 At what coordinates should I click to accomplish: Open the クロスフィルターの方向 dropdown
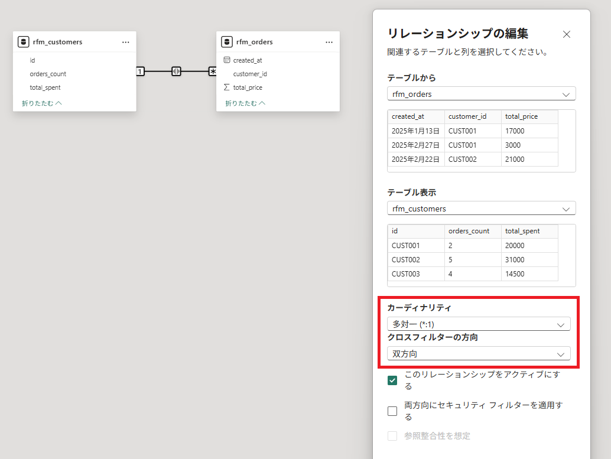(x=479, y=354)
